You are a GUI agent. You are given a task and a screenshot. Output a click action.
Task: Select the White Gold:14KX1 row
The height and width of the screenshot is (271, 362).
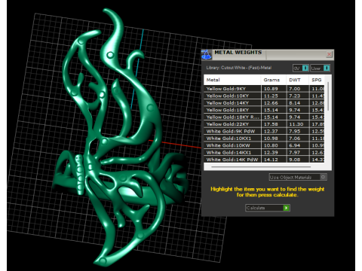click(264, 152)
